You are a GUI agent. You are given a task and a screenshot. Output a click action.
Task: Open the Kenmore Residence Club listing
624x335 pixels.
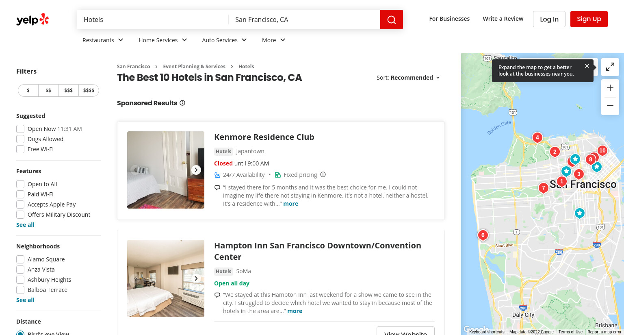point(264,137)
